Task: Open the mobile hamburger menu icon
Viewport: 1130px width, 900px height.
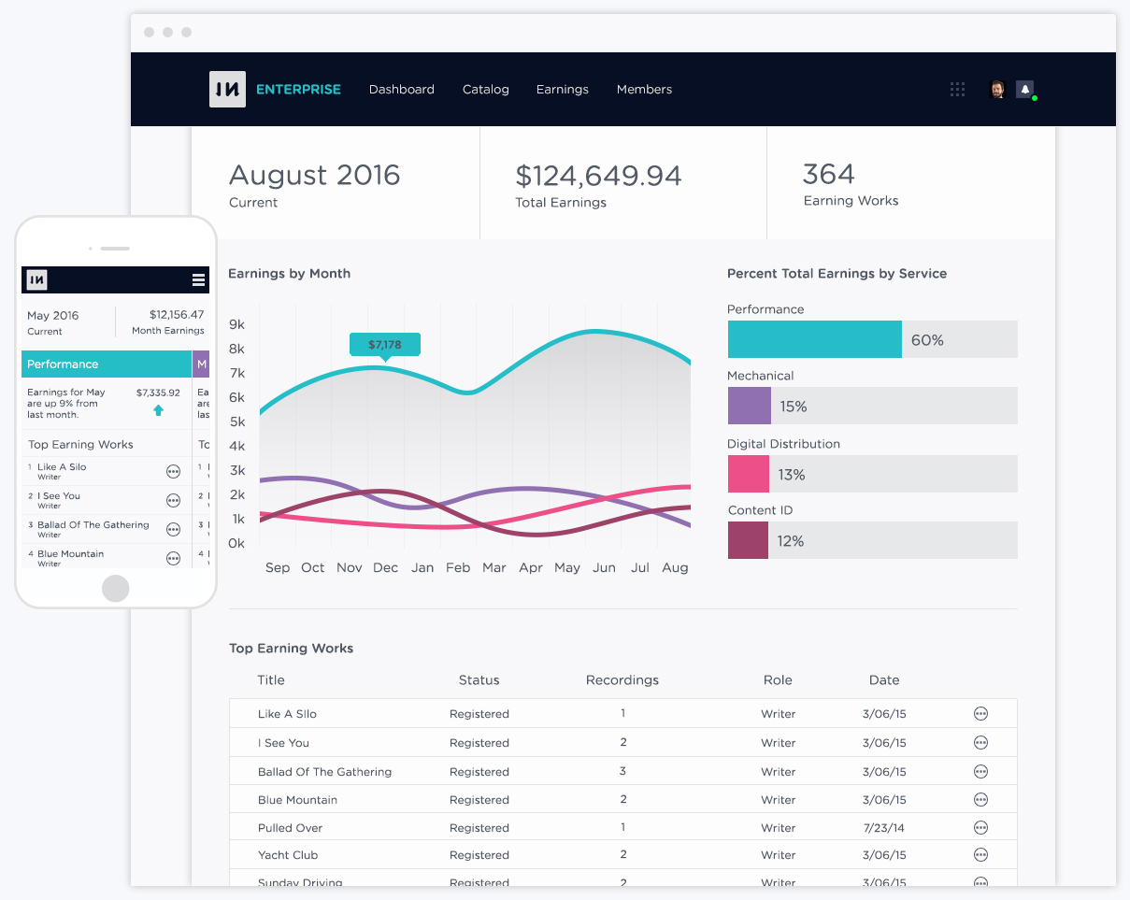Action: pos(198,279)
